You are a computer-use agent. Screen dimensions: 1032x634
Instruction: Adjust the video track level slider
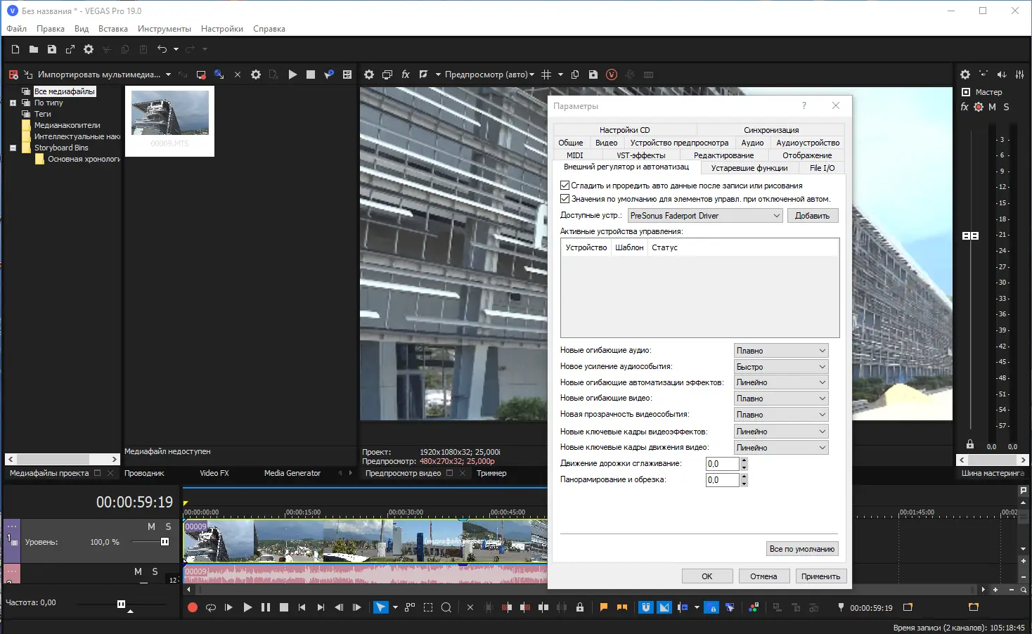165,542
